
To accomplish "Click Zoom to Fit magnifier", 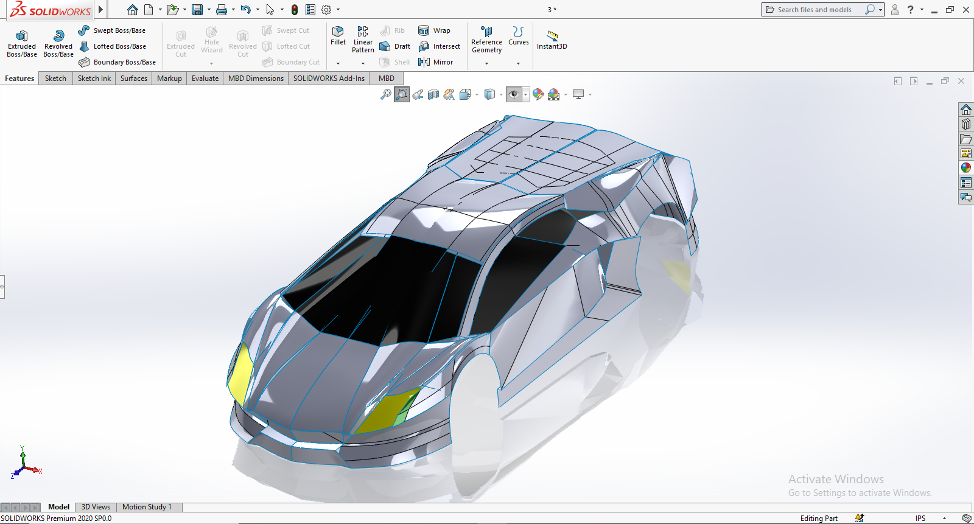I will 386,94.
